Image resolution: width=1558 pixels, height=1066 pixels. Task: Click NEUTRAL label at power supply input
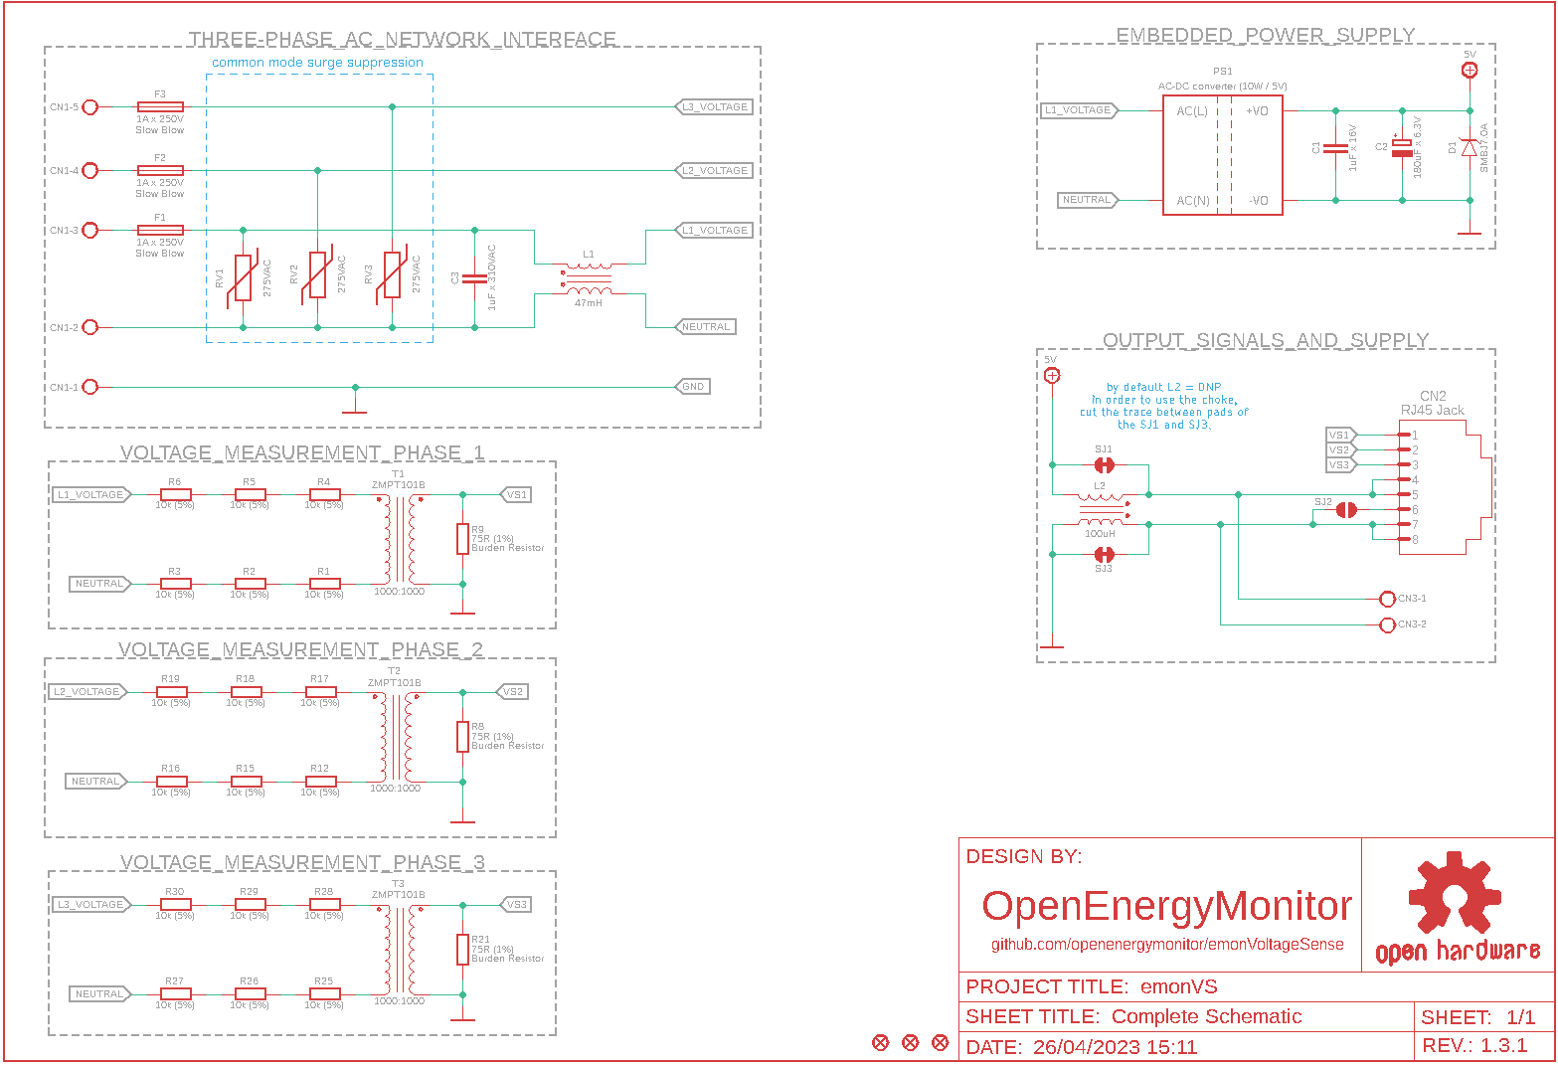coord(1088,200)
